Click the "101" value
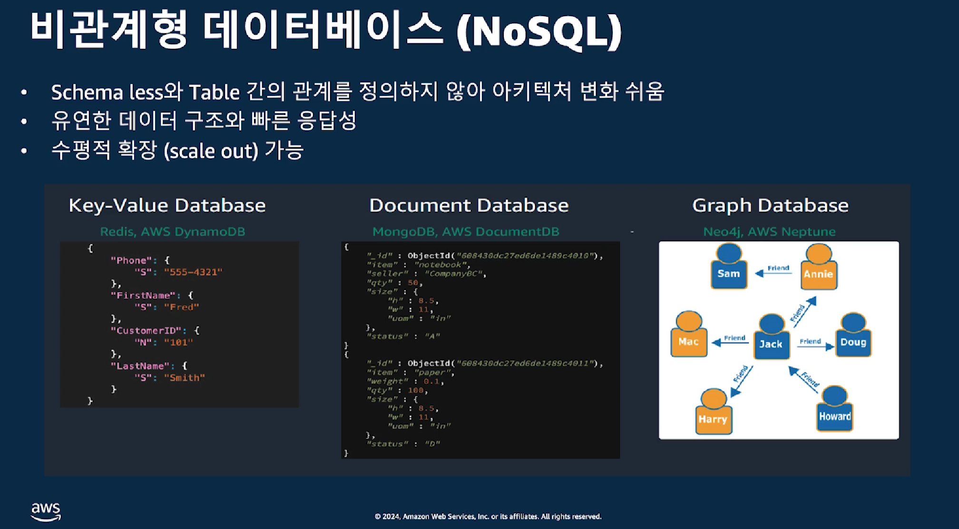Viewport: 959px width, 529px height. point(178,342)
